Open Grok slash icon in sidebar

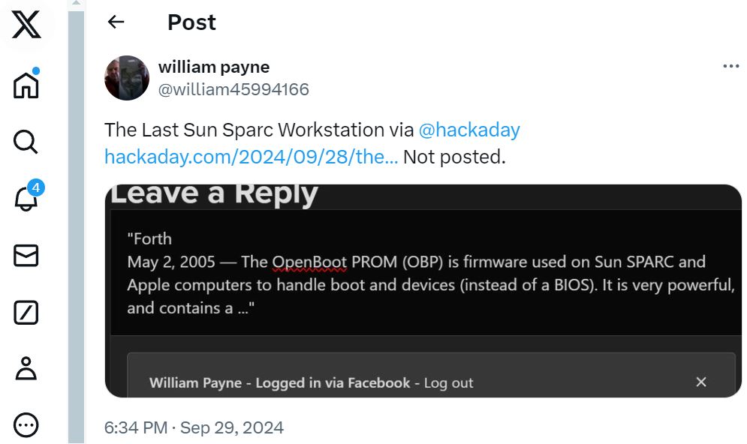coord(26,313)
